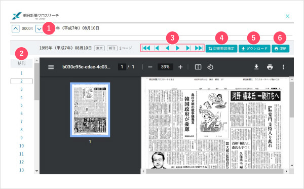This screenshot has height=189, width=304.
Task: Click page list scrollbar down arrow
Action: click(x=36, y=171)
